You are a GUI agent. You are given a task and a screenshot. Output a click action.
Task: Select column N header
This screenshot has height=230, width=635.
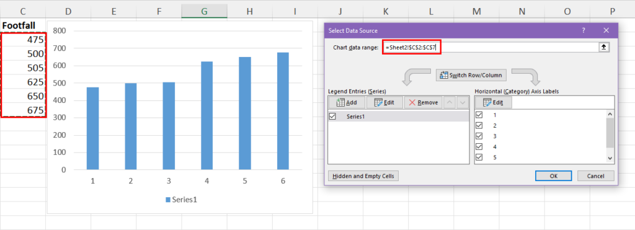(522, 12)
